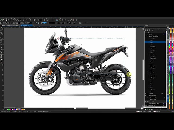Open the Herramientas menu
Viewport: 174px width, 130px height.
pyautogui.click(x=49, y=18)
